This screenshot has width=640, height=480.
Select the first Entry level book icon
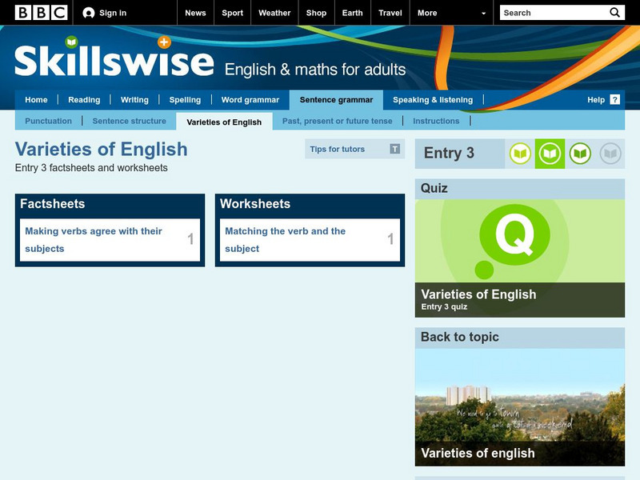tap(520, 154)
